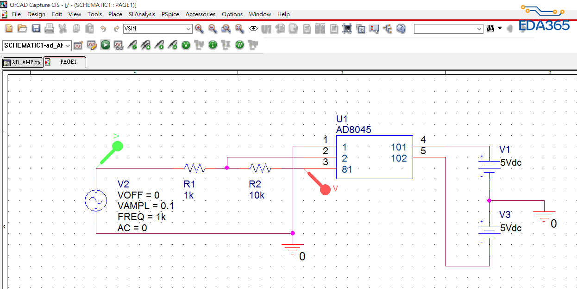
Task: Open the Place menu
Action: pos(115,14)
